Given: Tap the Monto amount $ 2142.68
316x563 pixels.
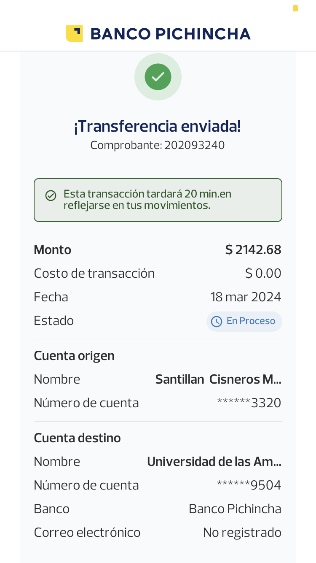Looking at the screenshot, I should 253,250.
